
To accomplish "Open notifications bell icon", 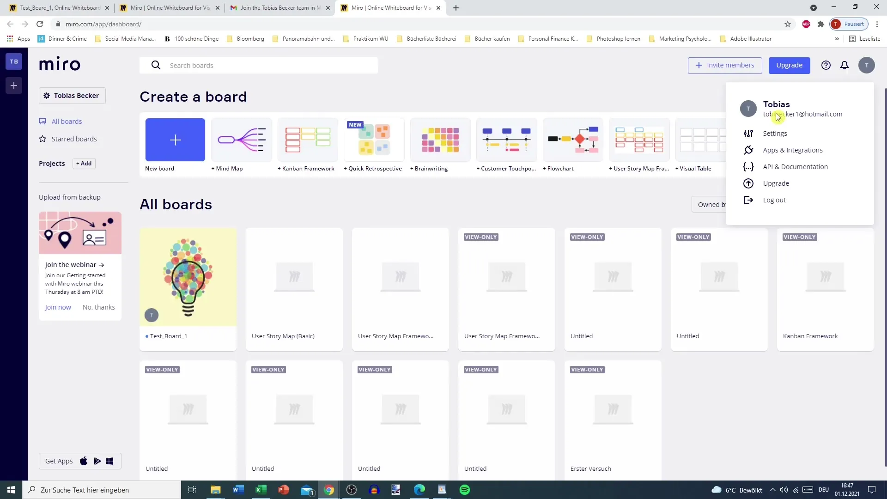I will 844,65.
